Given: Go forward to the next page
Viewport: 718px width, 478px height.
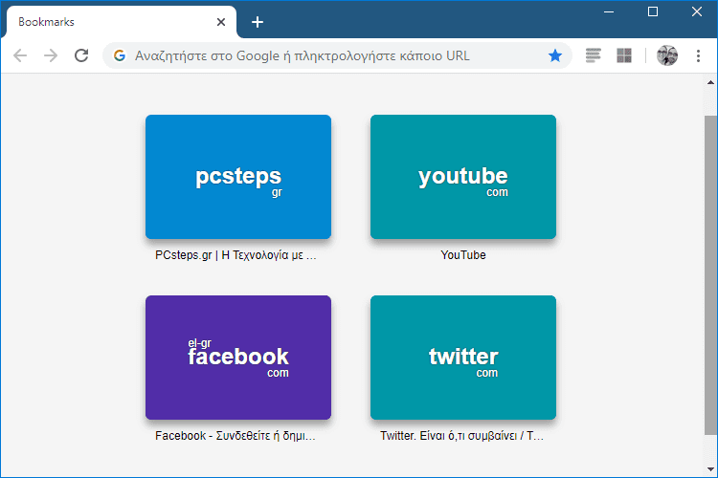Looking at the screenshot, I should tap(51, 55).
